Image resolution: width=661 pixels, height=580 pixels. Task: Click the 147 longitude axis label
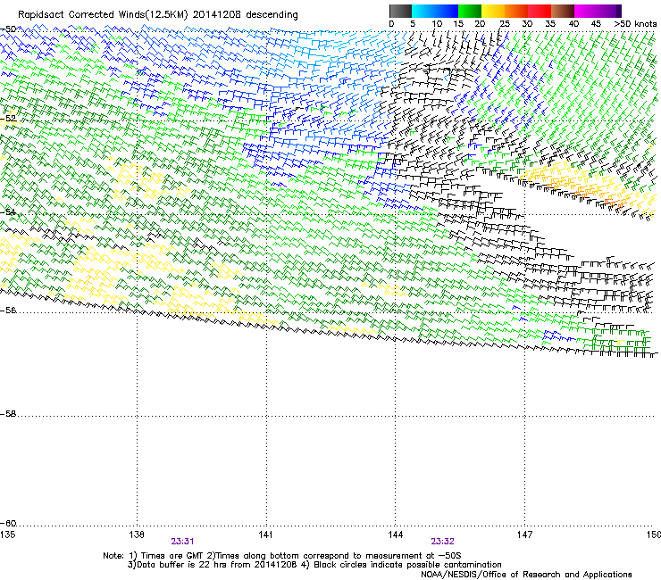[x=524, y=534]
